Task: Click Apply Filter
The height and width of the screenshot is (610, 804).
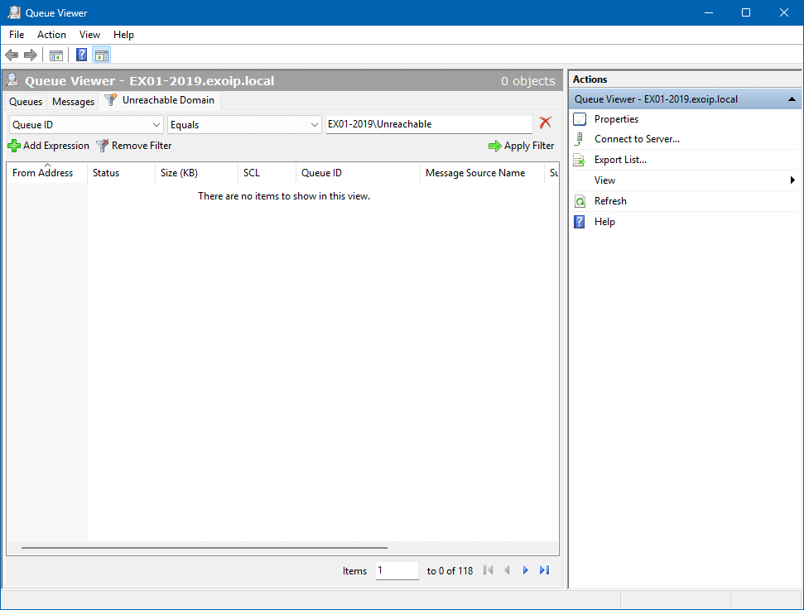Action: tap(521, 146)
